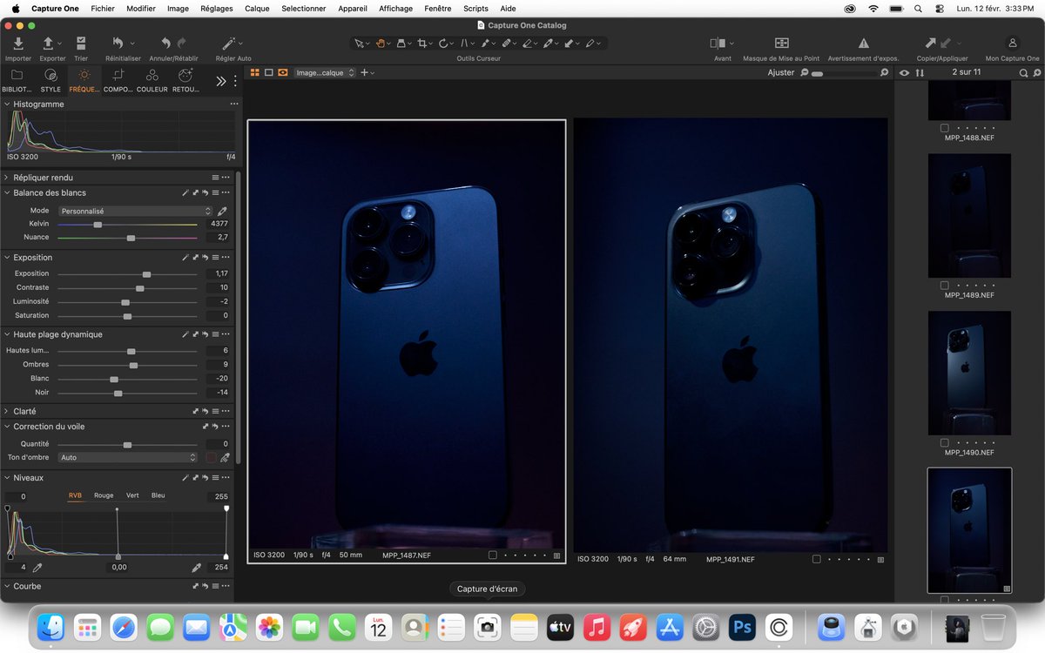Open the Calque menu
Viewport: 1045px width, 653px height.
[x=257, y=9]
